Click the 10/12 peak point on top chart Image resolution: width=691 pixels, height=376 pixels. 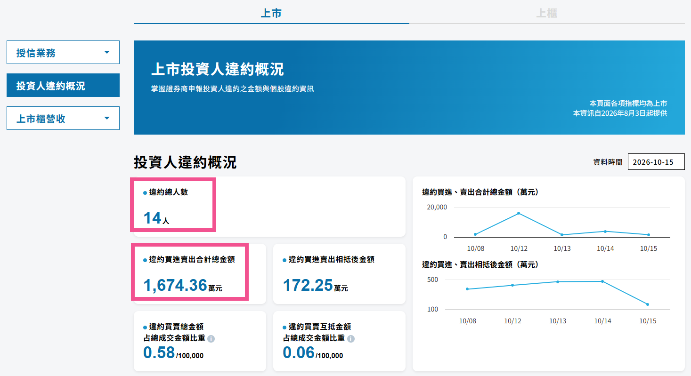(518, 213)
